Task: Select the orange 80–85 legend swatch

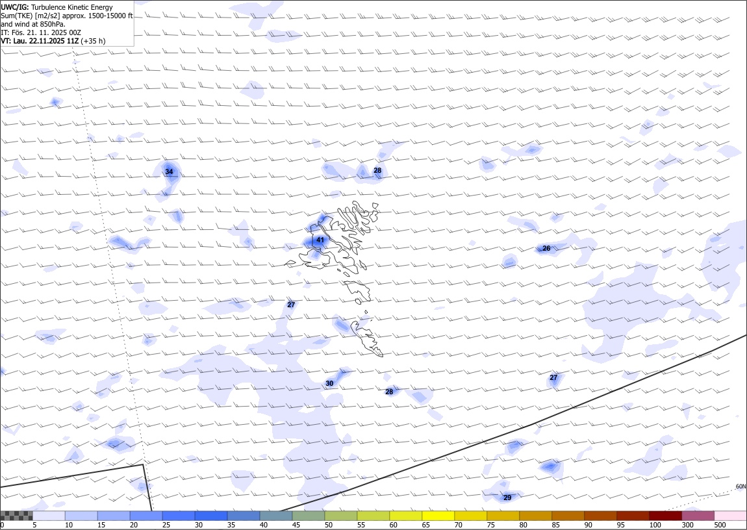Action: click(x=535, y=516)
